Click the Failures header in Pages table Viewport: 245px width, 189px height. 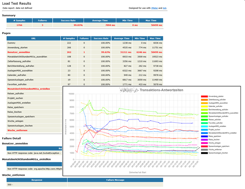(84, 38)
